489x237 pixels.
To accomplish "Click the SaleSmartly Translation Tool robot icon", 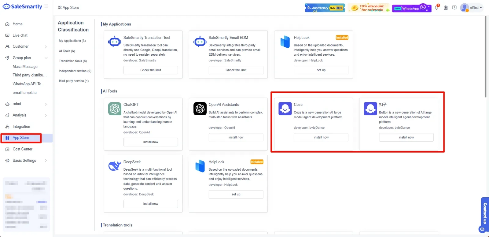I will 115,42.
